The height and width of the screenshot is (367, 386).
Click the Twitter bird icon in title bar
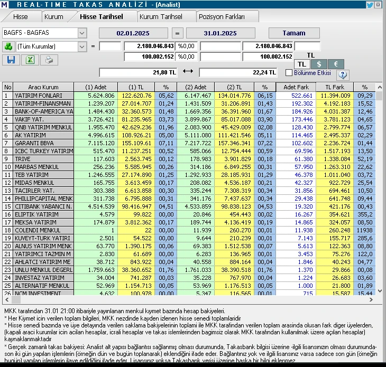370,5
